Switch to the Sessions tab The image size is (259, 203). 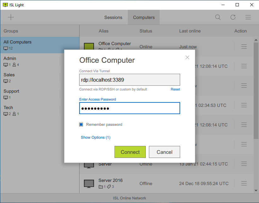point(113,17)
